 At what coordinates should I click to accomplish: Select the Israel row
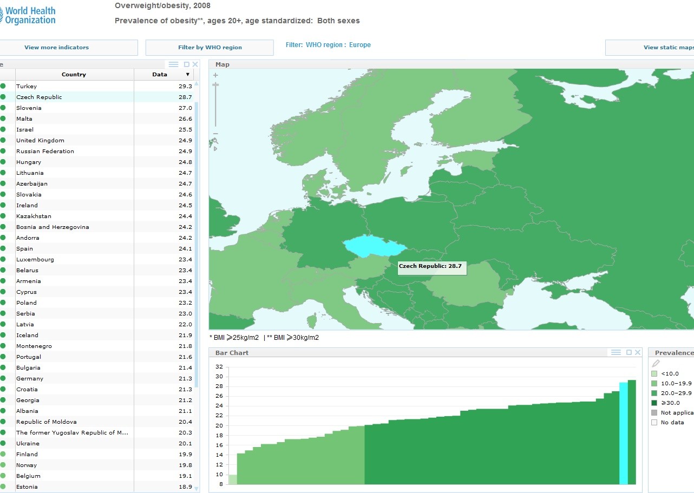[x=97, y=129]
